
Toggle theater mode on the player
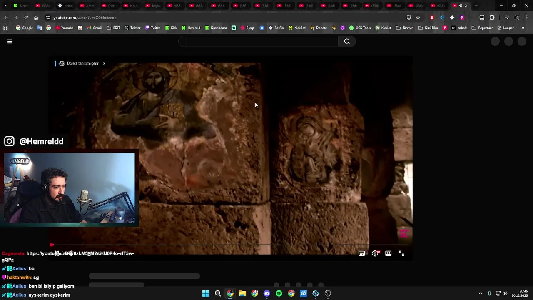388,253
